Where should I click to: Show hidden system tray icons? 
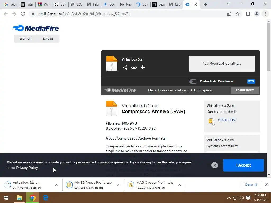pos(229,198)
